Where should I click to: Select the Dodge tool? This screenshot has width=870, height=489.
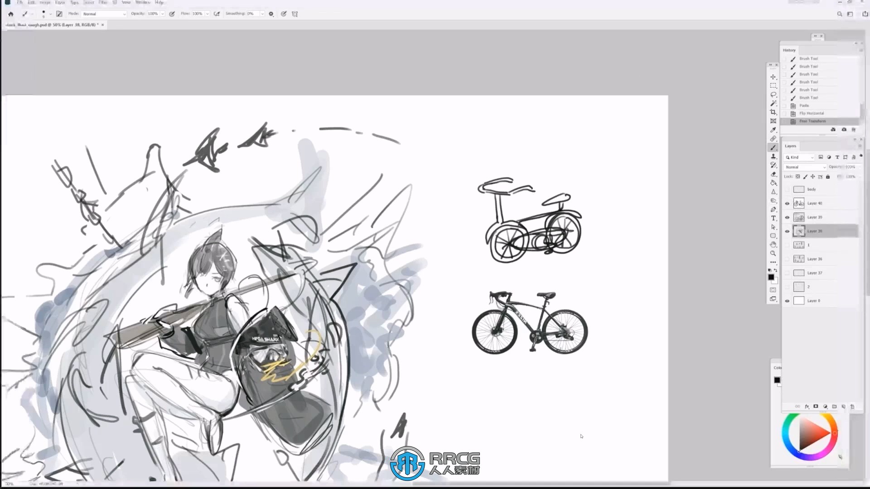point(773,201)
